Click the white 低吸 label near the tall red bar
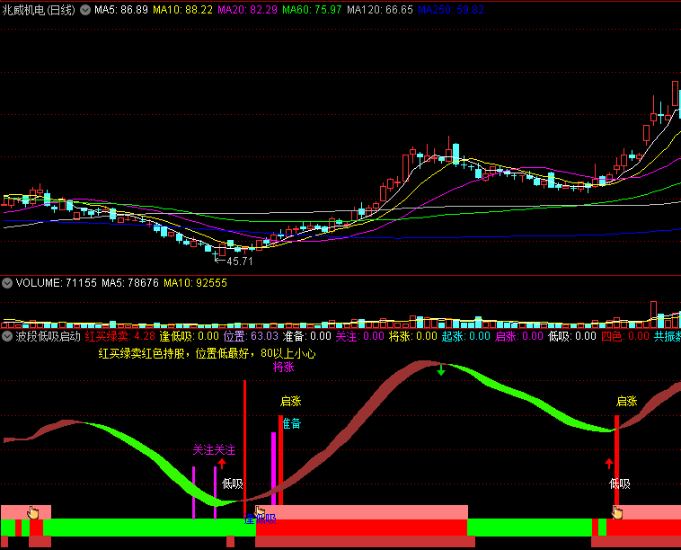This screenshot has height=550, width=681. pyautogui.click(x=233, y=483)
